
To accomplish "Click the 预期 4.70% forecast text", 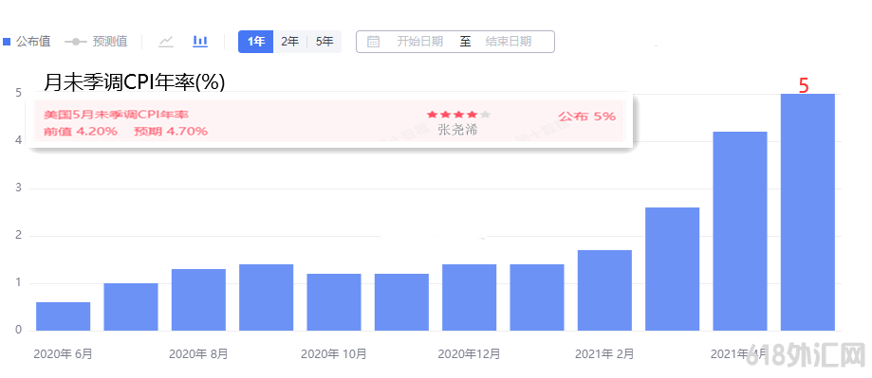I will pyautogui.click(x=171, y=132).
